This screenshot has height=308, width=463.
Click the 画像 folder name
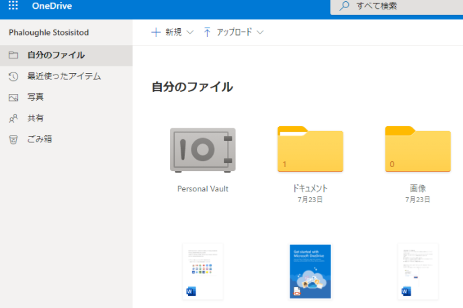pyautogui.click(x=418, y=189)
